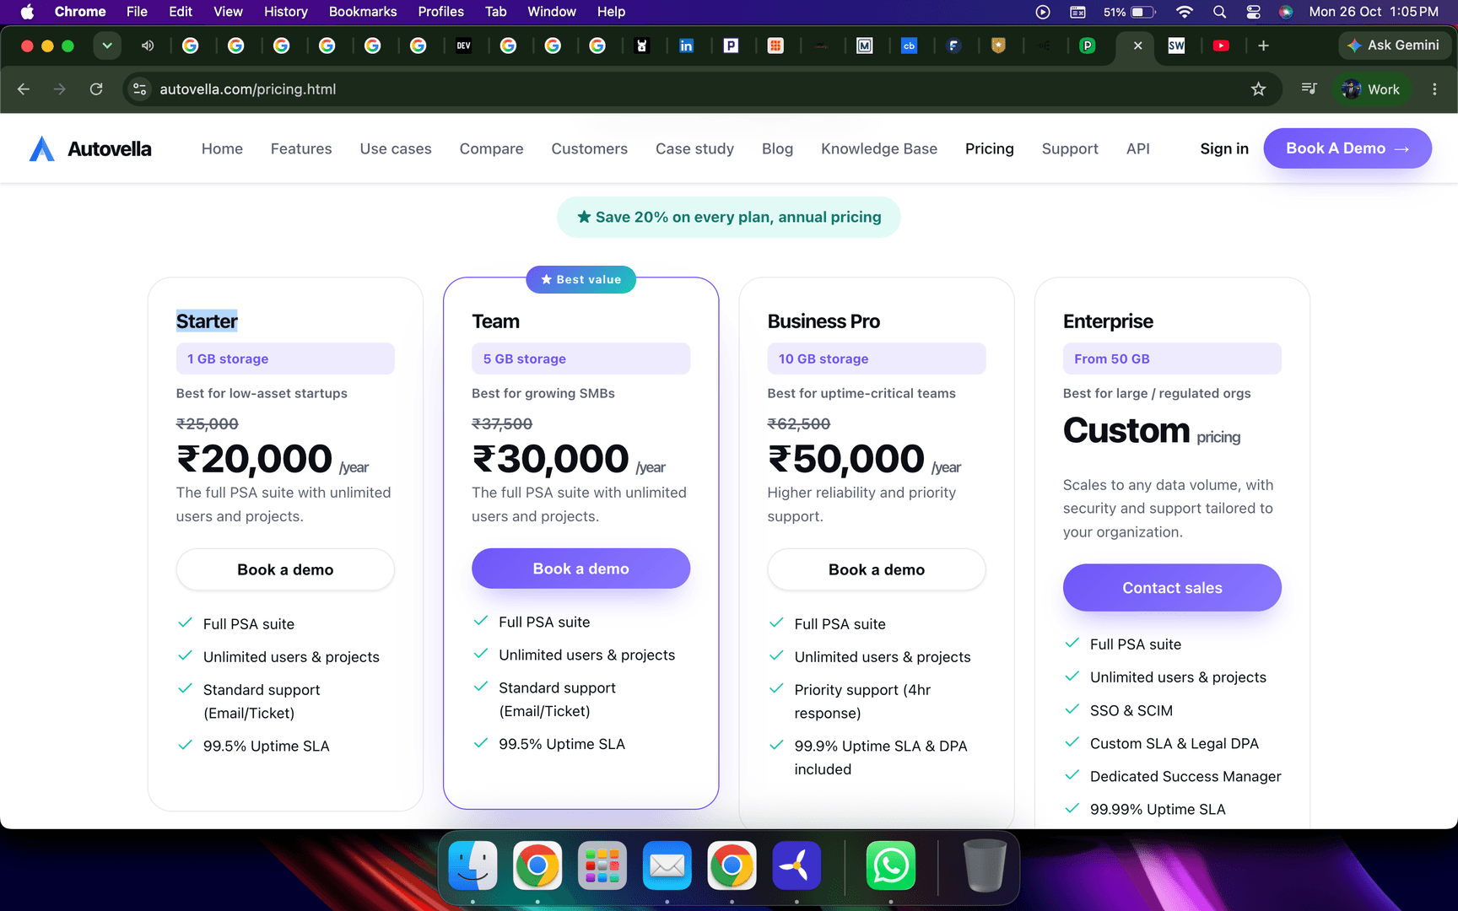The image size is (1458, 911).
Task: Open the site information icon in address bar
Action: tap(140, 89)
